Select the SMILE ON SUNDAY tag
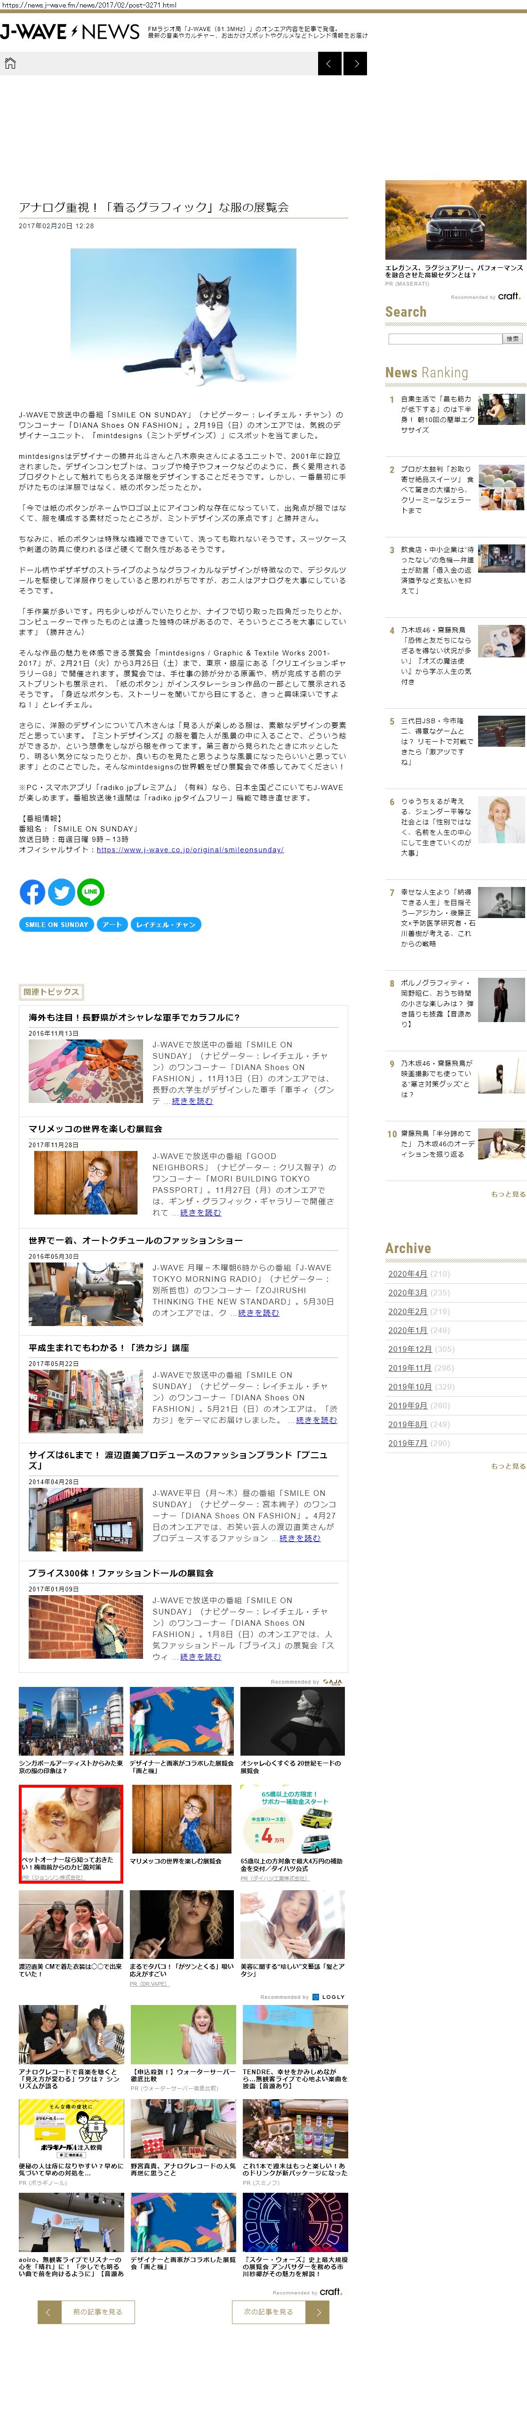Viewport: 527px width, 2421px height. tap(56, 925)
